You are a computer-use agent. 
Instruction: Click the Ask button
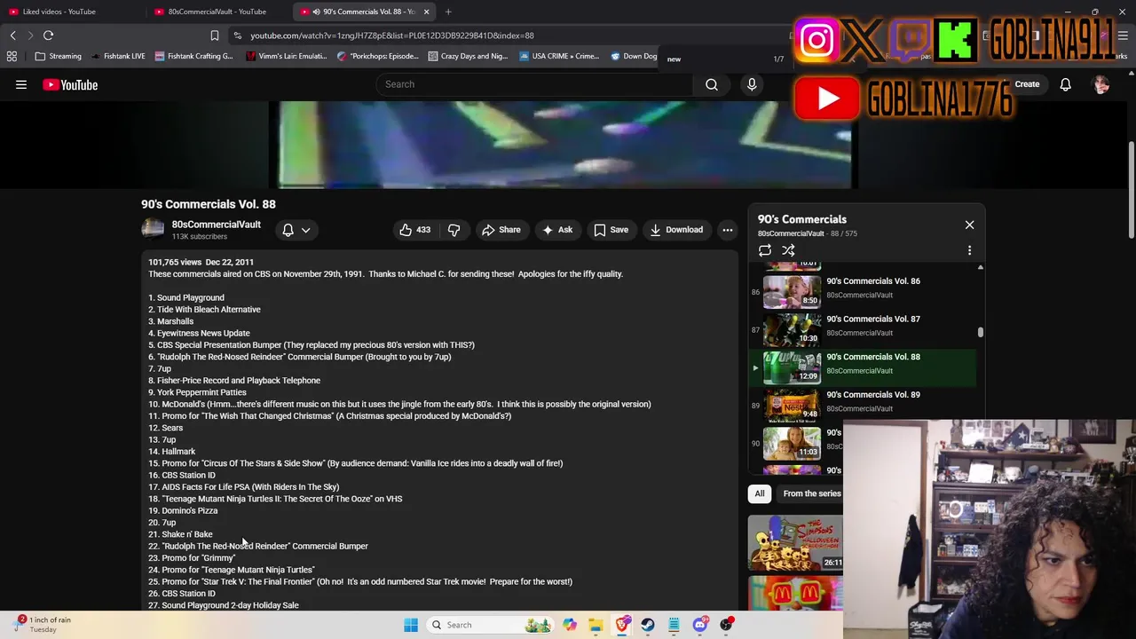pos(556,230)
